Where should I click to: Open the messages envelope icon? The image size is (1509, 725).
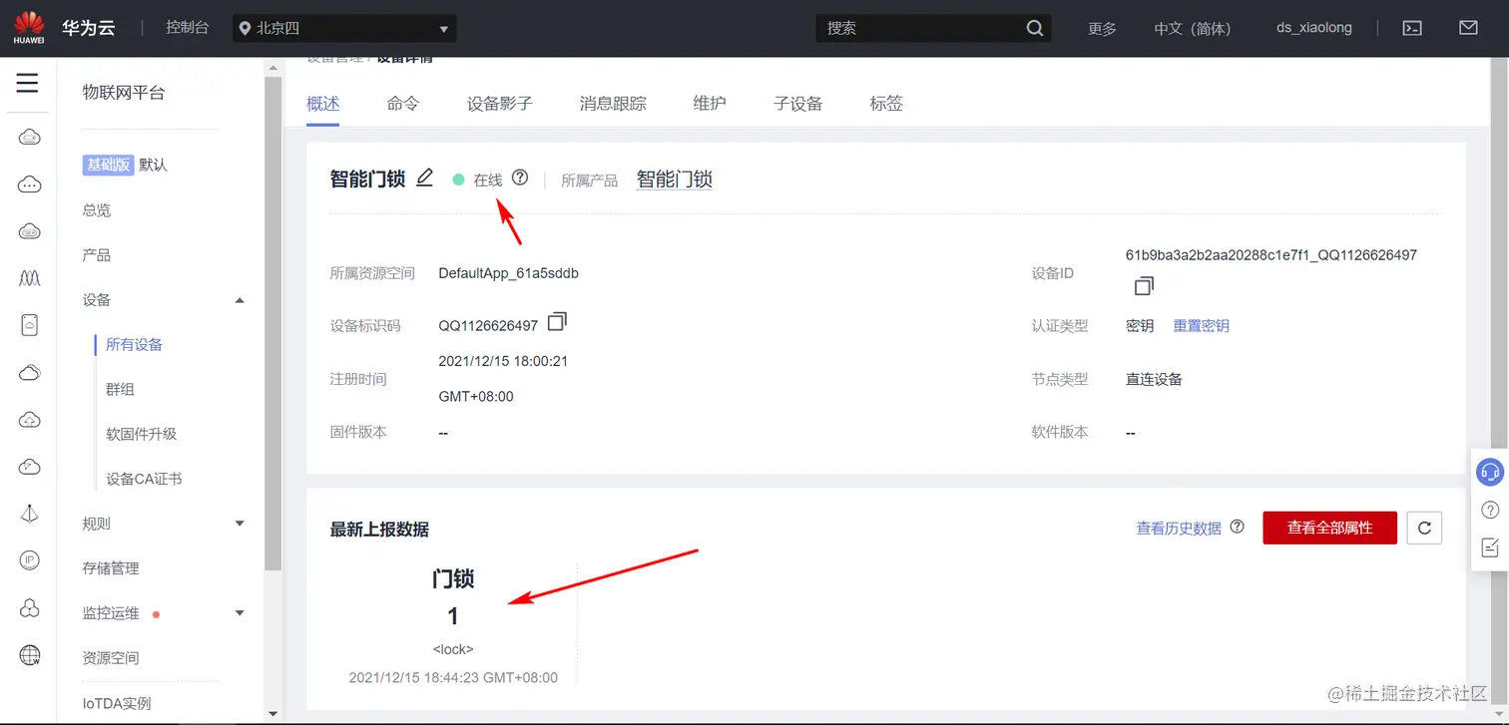1468,28
